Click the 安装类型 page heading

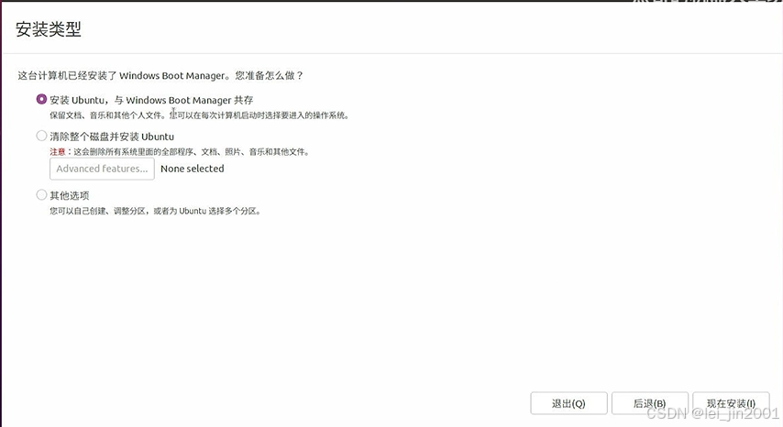point(49,29)
